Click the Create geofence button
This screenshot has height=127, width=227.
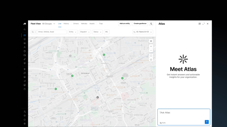(140, 24)
